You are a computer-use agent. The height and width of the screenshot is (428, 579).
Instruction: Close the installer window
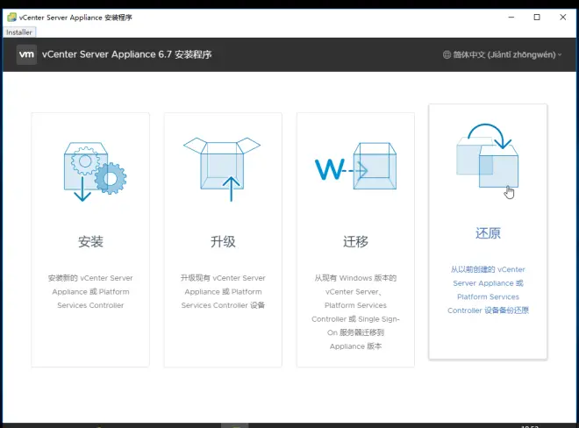562,18
